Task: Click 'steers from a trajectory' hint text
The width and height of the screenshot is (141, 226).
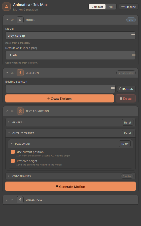Action: (x=18, y=43)
